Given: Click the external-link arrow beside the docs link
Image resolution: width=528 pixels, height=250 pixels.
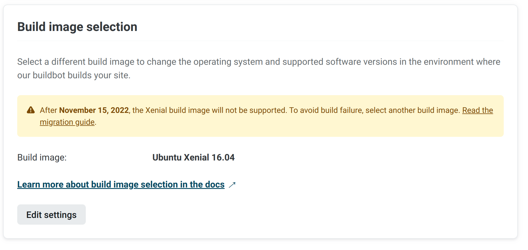Looking at the screenshot, I should point(232,185).
